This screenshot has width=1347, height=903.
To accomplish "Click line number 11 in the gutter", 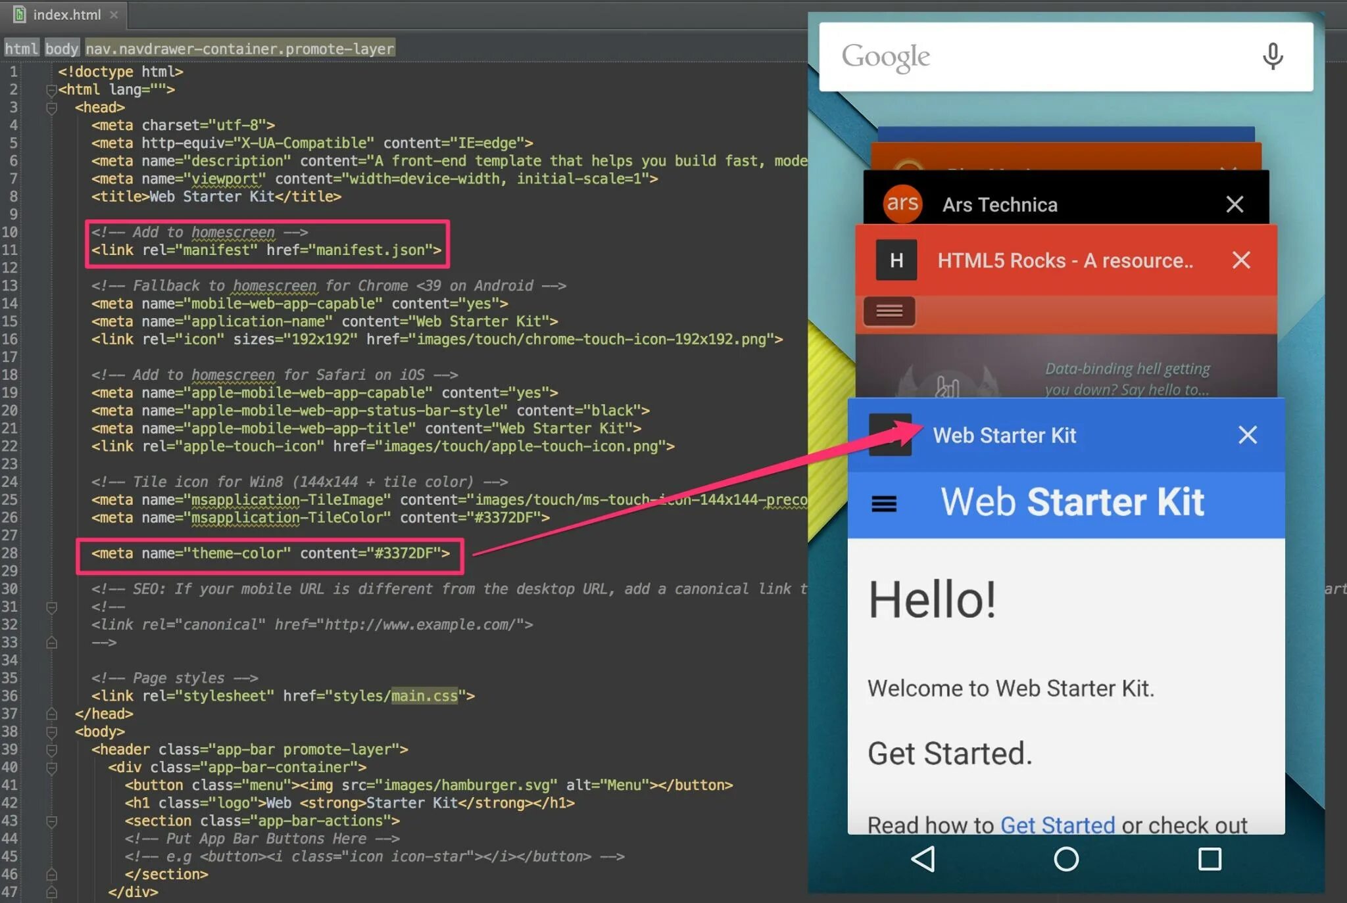I will (x=9, y=250).
